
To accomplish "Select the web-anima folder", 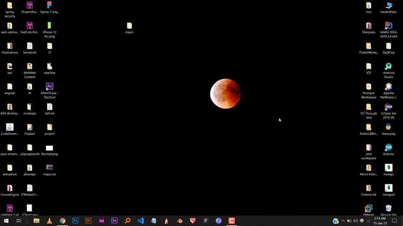I will (10, 28).
